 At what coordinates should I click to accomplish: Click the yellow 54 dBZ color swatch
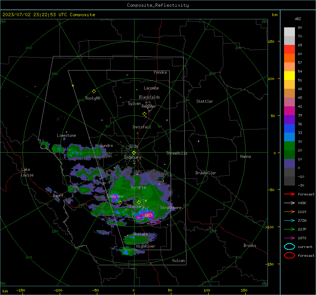(x=289, y=76)
